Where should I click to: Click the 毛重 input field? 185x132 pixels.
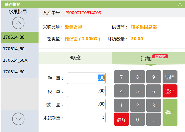pyautogui.click(x=86, y=78)
